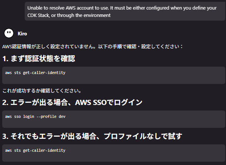
Task: Click the phrase 以下の手順で確認・設定してください
Action: coord(140,46)
